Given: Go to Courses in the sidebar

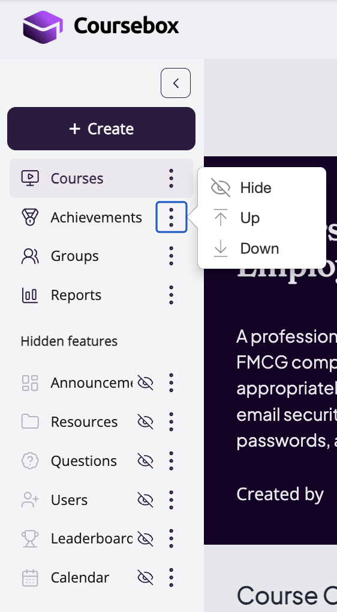Looking at the screenshot, I should point(101,179).
